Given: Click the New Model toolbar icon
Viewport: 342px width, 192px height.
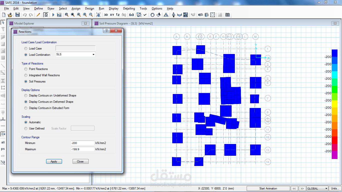Looking at the screenshot, I should [4, 15].
